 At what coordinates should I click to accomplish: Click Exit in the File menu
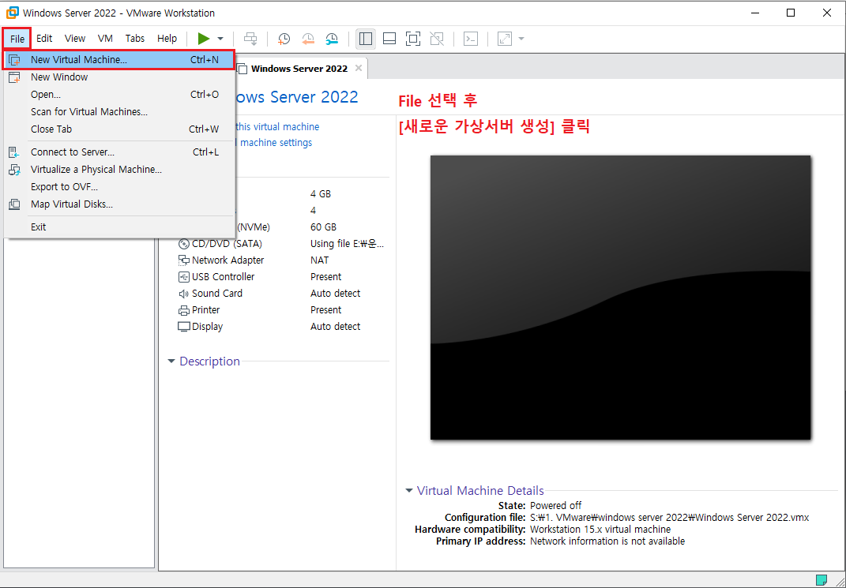tap(119, 227)
